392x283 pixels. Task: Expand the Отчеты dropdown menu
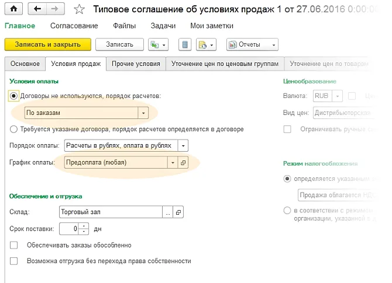252,45
